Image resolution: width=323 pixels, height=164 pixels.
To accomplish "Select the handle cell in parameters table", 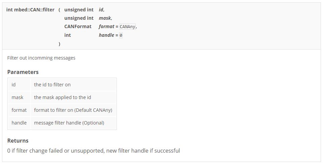I will point(19,123).
